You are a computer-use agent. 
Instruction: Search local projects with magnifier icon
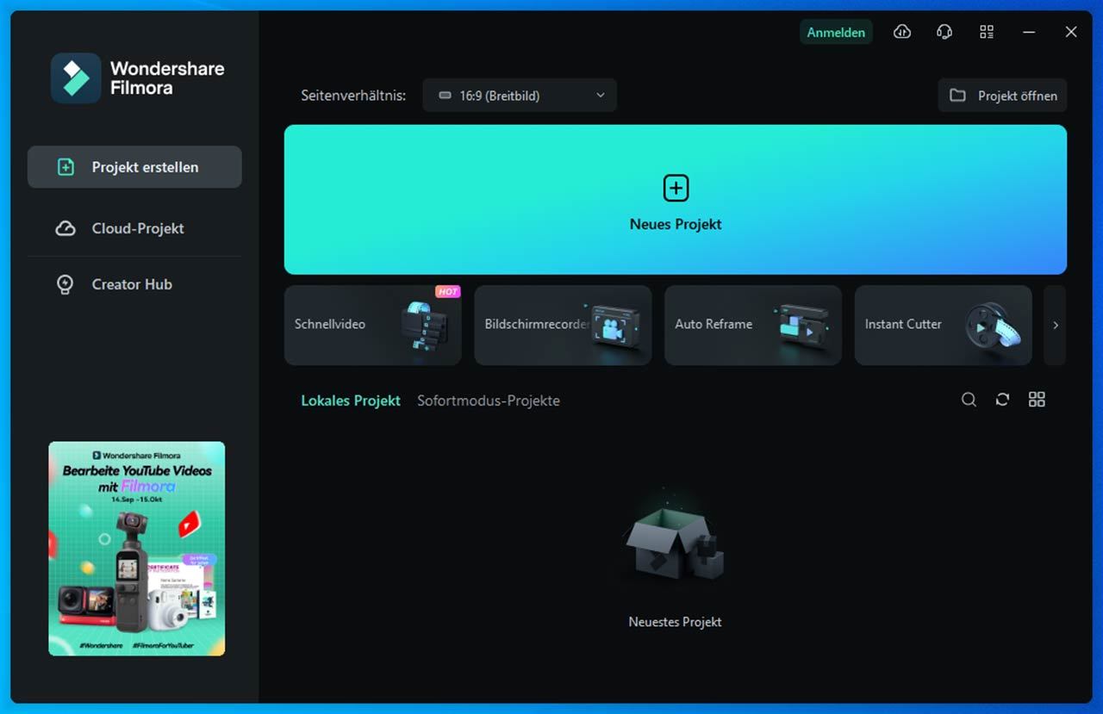pos(969,400)
